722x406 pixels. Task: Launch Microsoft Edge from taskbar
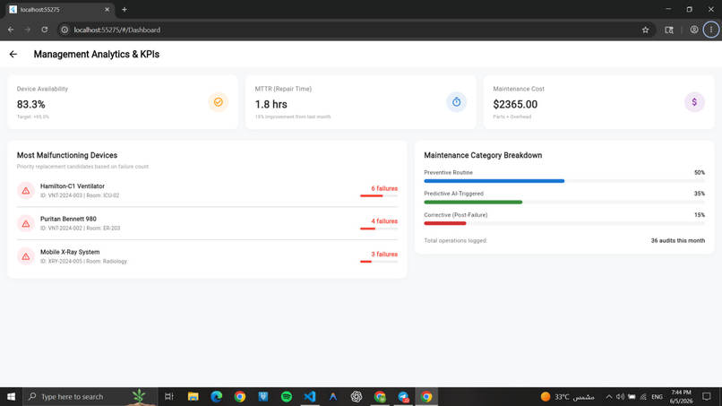[x=217, y=396]
